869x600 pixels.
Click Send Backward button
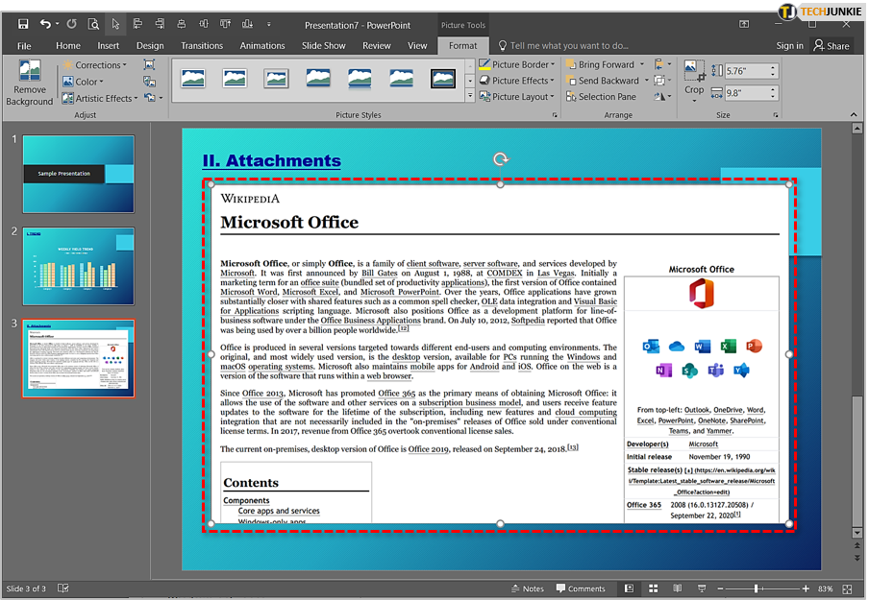click(603, 81)
